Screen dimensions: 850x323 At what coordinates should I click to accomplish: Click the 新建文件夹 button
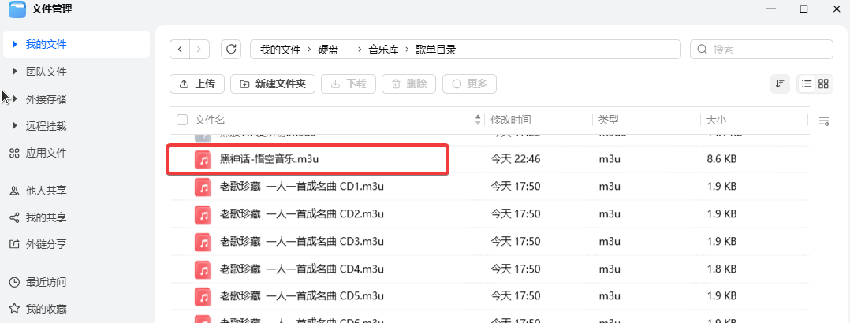(x=273, y=84)
